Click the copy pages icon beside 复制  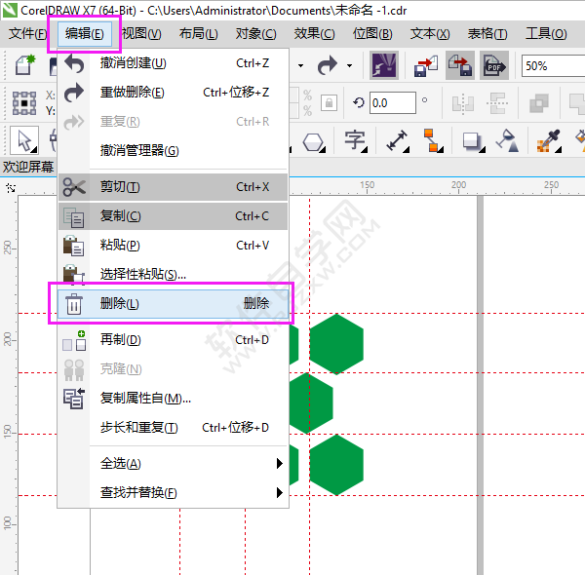click(74, 217)
